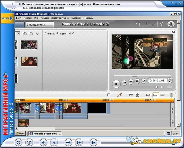Switch to the 3 Вывод фильма tab
The width and height of the screenshot is (184, 148).
point(40,25)
